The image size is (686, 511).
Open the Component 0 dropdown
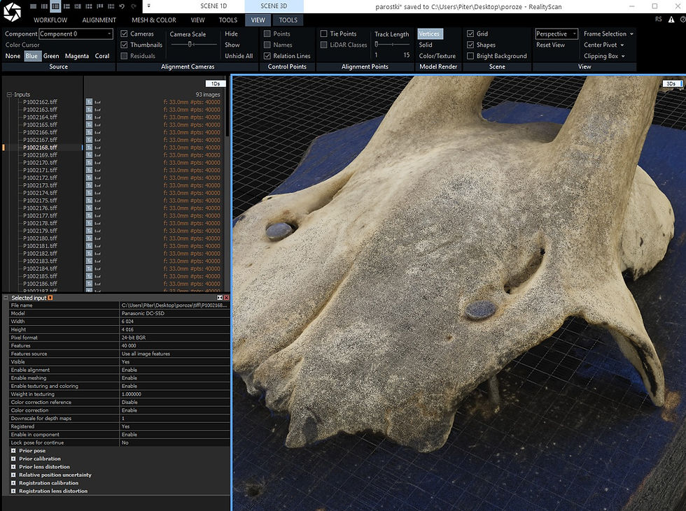[76, 34]
